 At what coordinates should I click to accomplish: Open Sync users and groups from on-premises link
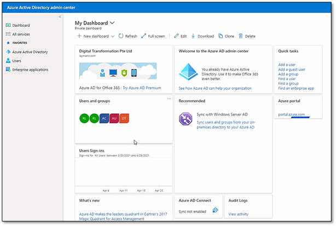pyautogui.click(x=226, y=125)
